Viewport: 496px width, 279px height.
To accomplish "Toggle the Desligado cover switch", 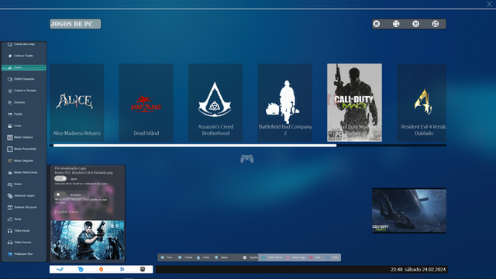I will pos(60,195).
